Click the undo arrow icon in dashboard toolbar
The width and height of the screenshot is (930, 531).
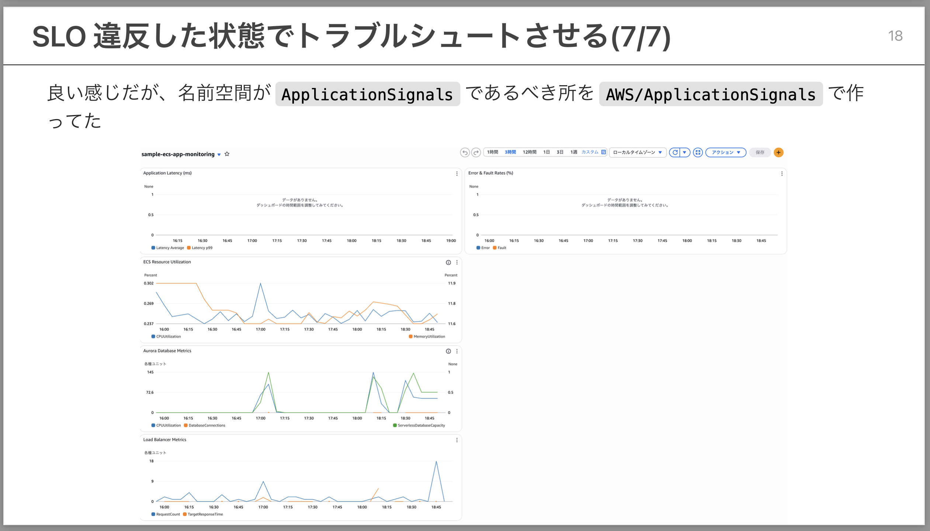click(465, 152)
